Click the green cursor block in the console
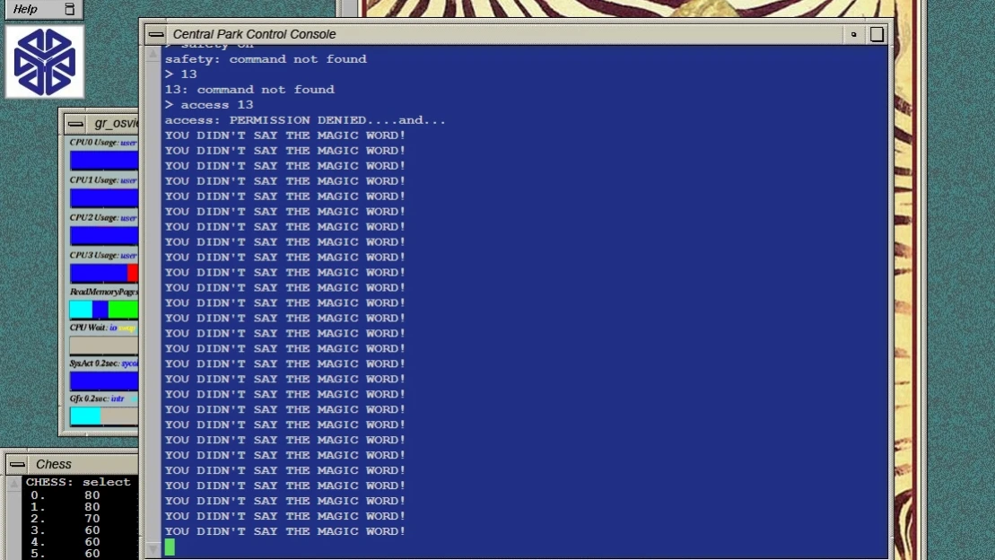 170,547
